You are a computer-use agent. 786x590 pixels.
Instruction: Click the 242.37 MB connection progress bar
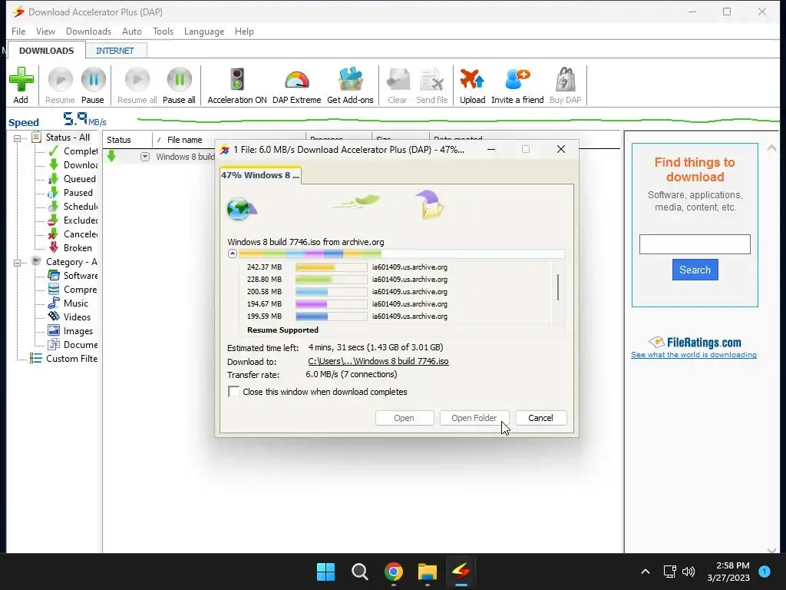(x=331, y=267)
